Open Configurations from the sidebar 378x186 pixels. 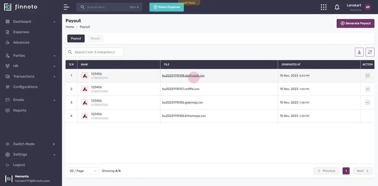25,87
